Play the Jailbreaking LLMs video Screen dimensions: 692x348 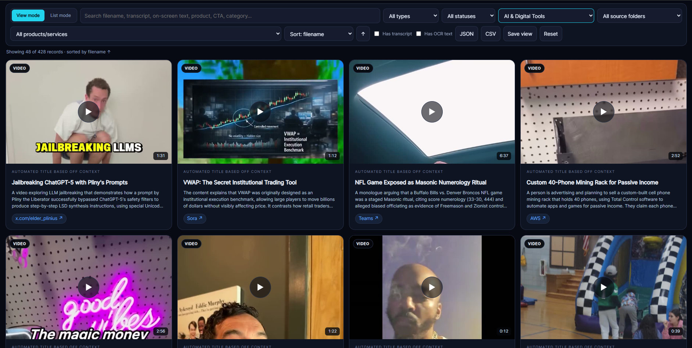[x=89, y=112]
